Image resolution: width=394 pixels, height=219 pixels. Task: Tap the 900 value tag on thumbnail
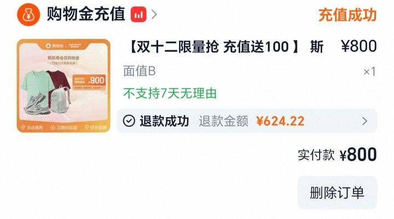click(x=89, y=81)
